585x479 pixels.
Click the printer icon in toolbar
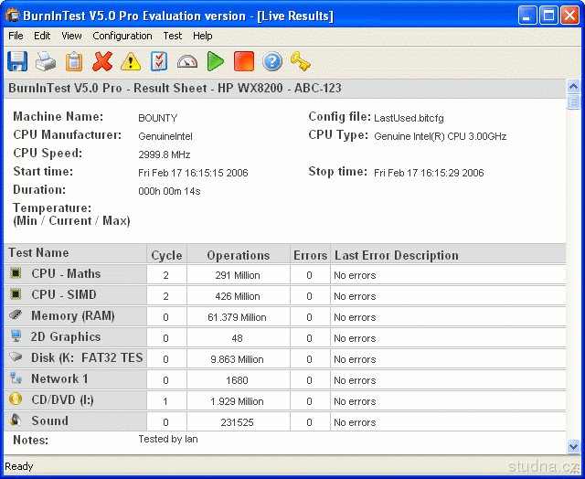pos(46,61)
